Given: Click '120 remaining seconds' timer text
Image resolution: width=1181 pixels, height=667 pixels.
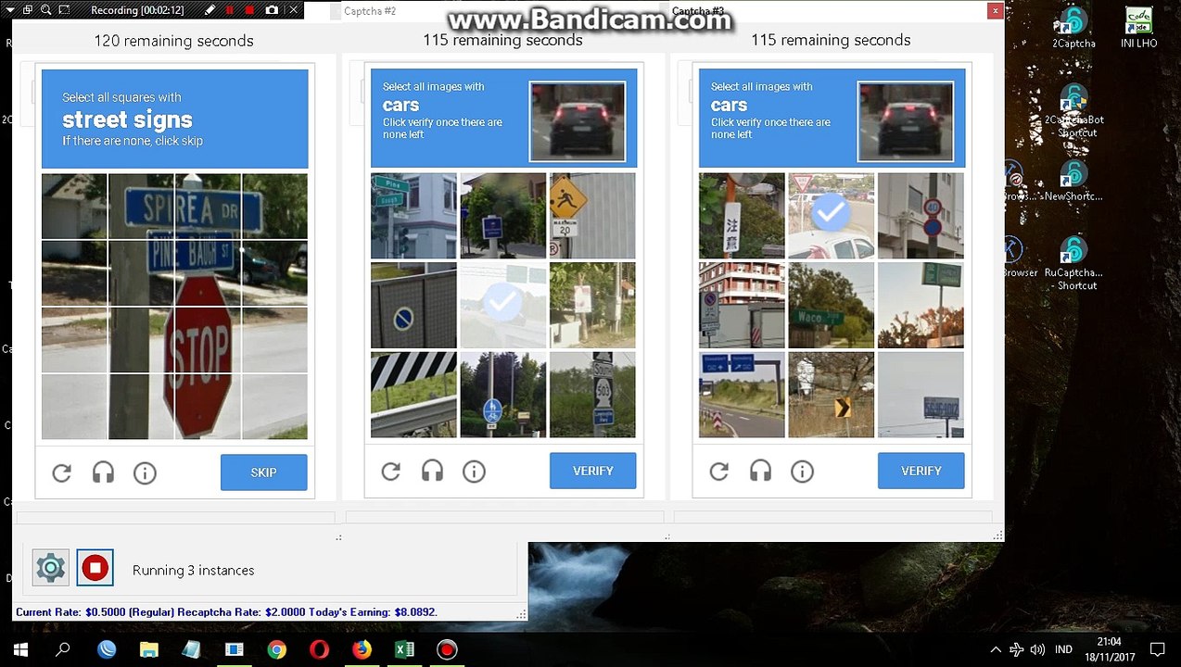Looking at the screenshot, I should click(173, 41).
